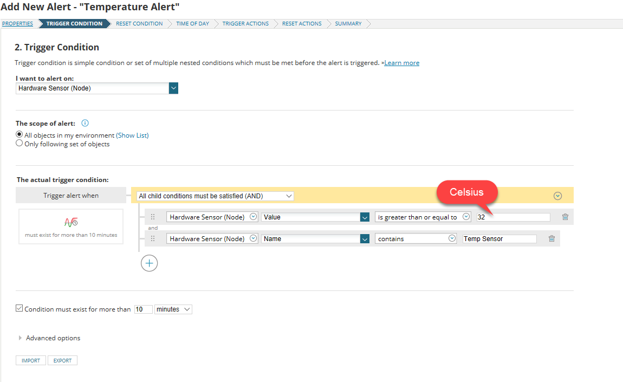Open the minutes unit dropdown

(x=173, y=309)
